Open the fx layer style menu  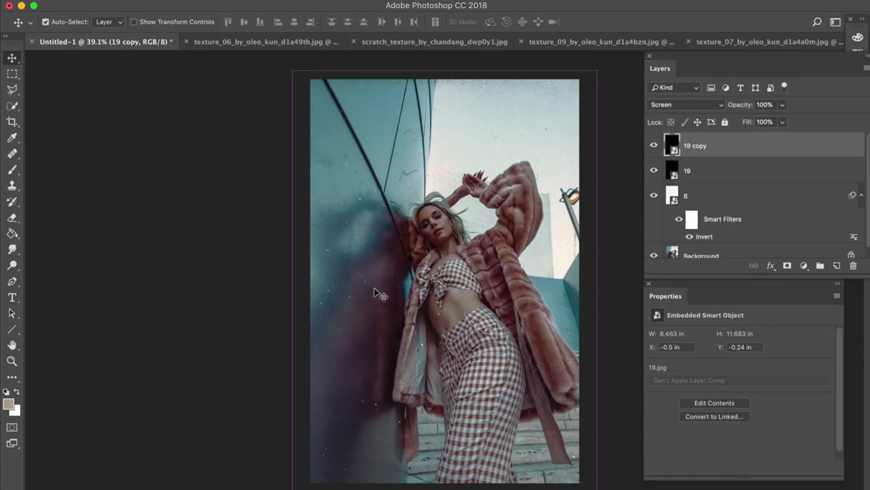pos(771,266)
